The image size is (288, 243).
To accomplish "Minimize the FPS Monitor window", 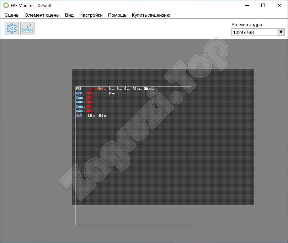I will [x=247, y=5].
